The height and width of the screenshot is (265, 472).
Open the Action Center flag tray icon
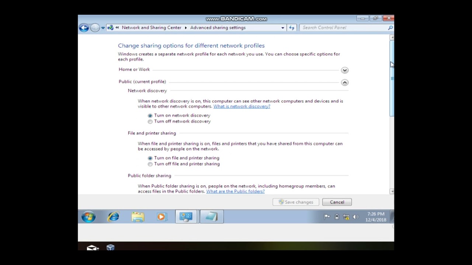tap(327, 217)
